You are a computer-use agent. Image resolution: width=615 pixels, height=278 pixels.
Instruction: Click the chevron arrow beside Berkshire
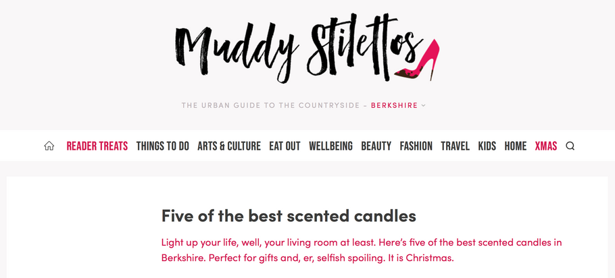[424, 105]
